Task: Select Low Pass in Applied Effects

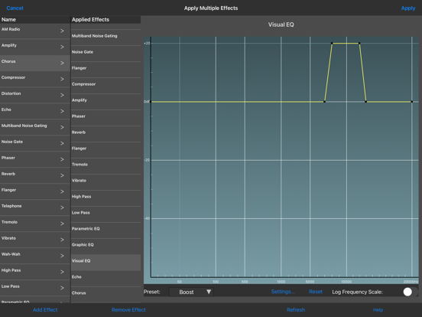Action: pyautogui.click(x=105, y=214)
